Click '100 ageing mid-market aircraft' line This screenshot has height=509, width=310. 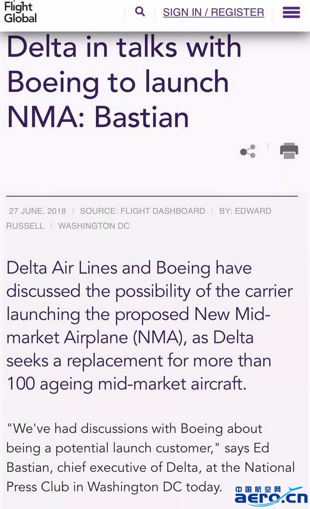tap(126, 384)
